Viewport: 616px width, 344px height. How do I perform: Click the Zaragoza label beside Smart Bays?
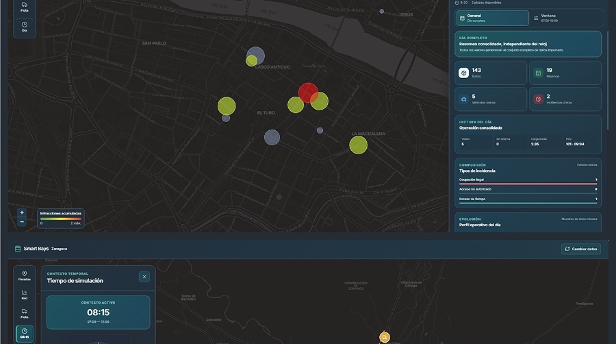click(59, 249)
